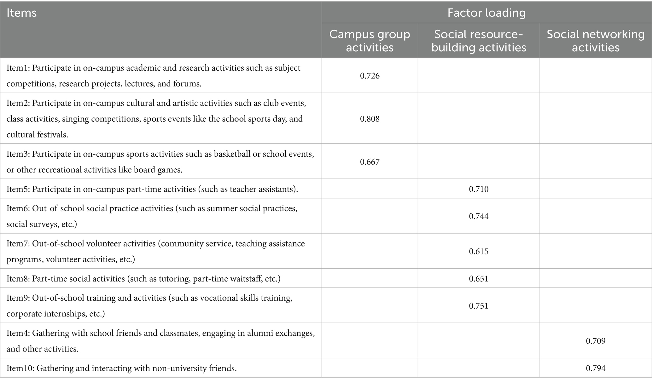Click the 0.710 loading value
The width and height of the screenshot is (652, 383).
[x=479, y=189]
